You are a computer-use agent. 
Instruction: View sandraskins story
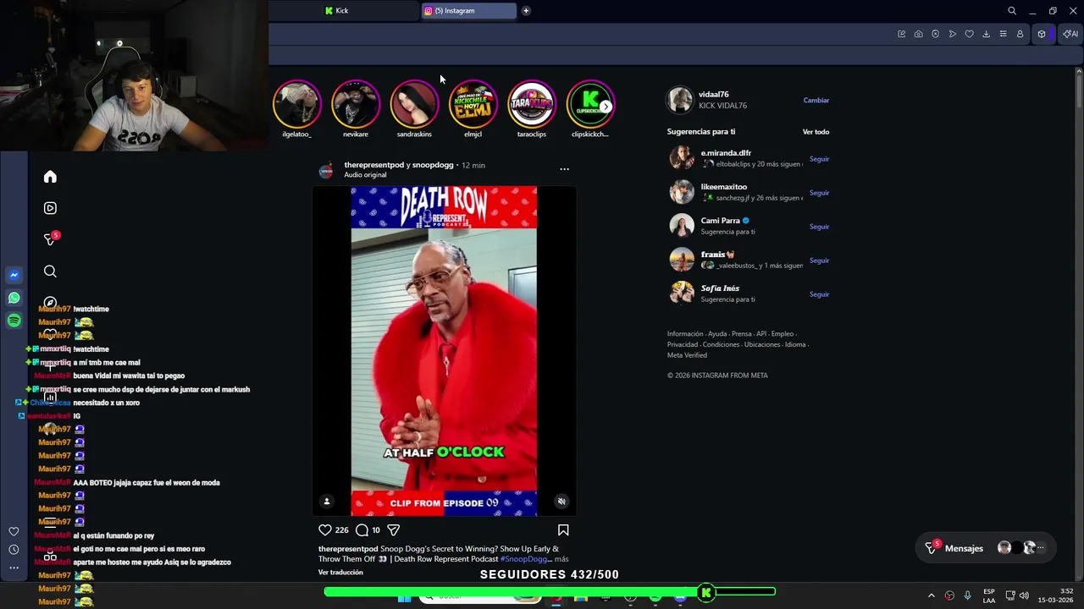[x=414, y=104]
